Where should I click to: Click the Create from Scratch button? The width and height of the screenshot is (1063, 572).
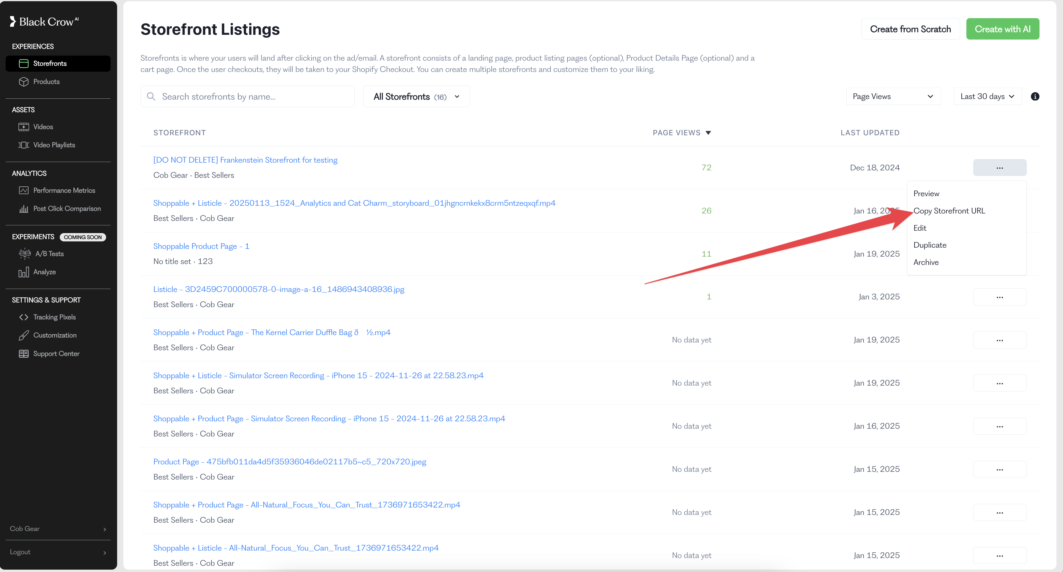point(910,29)
